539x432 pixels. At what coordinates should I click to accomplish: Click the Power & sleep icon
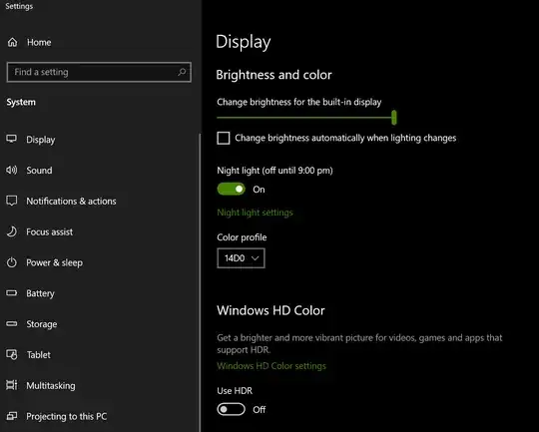[11, 262]
